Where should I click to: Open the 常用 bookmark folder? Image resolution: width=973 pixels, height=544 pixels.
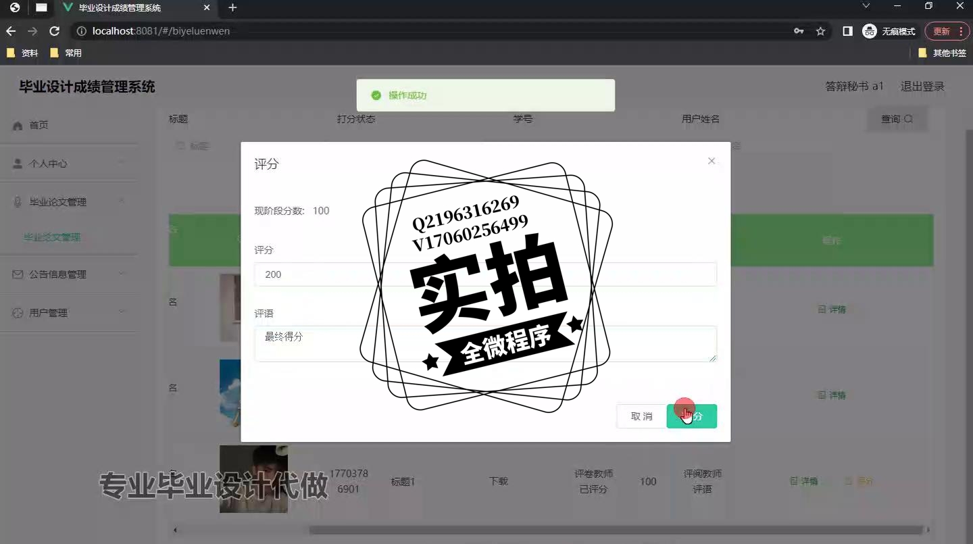click(x=66, y=53)
